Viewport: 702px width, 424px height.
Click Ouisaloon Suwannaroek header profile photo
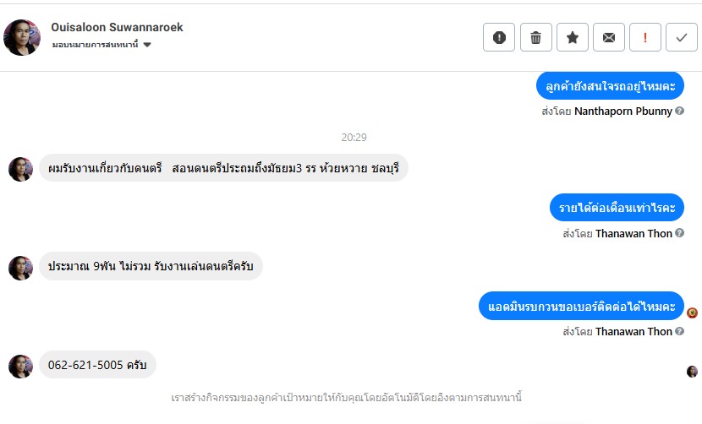coord(22,37)
